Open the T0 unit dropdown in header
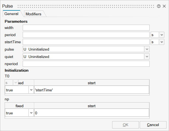The image size is (169, 131). click(15, 83)
